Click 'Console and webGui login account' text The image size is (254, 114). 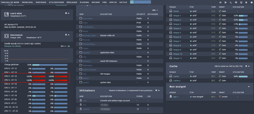pyautogui.click(x=115, y=101)
